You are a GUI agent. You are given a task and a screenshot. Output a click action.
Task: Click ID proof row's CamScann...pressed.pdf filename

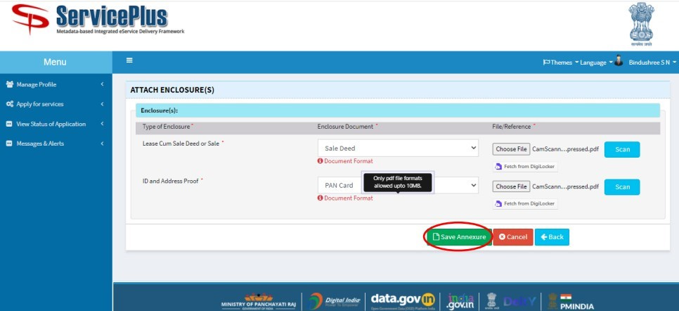tap(565, 186)
